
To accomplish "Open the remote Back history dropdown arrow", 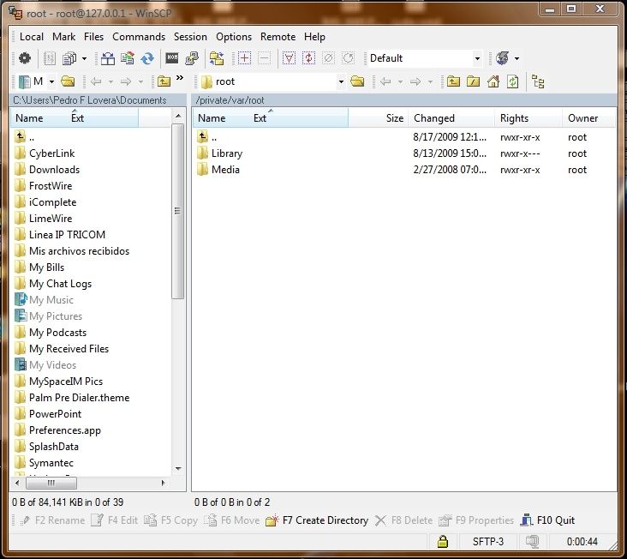I will [x=400, y=81].
